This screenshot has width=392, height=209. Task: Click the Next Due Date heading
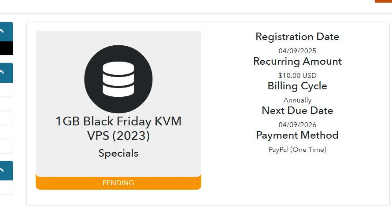coord(297,110)
